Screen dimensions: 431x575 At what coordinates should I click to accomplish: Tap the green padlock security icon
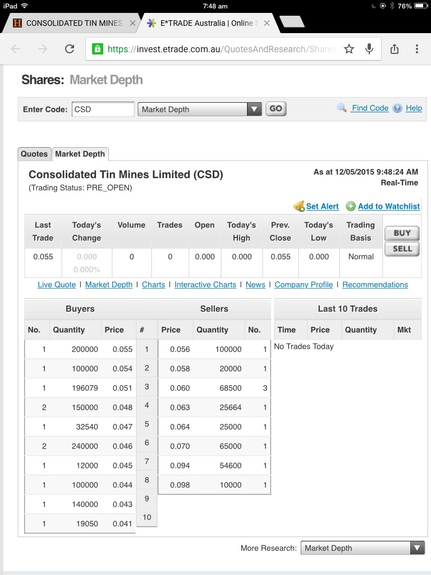tap(98, 49)
